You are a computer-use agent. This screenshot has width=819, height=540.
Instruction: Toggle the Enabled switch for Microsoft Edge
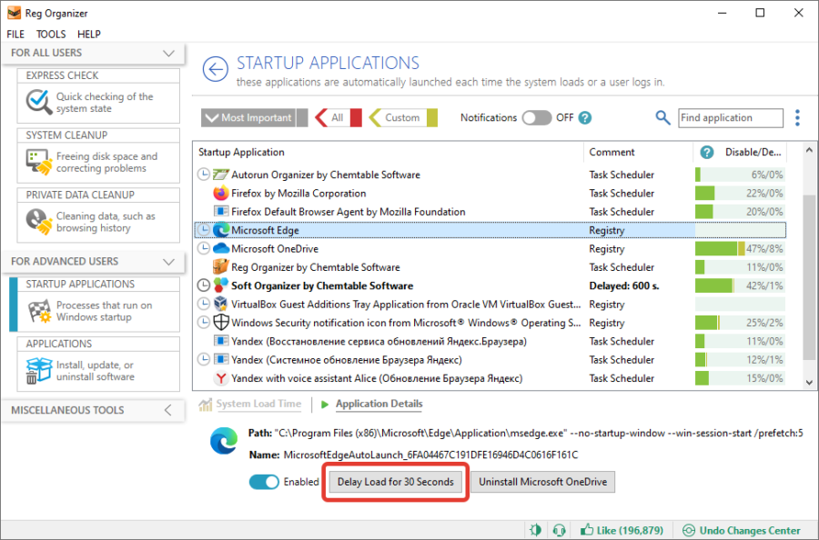click(264, 482)
